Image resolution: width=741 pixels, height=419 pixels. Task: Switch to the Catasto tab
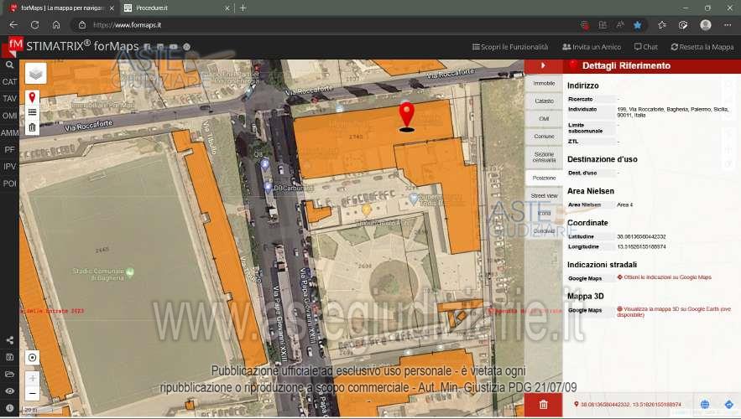coord(544,101)
